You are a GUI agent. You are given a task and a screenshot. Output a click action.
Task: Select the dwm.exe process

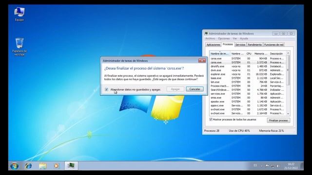click(x=248, y=70)
